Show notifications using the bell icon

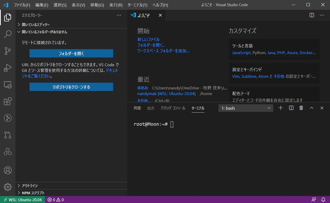tap(323, 200)
